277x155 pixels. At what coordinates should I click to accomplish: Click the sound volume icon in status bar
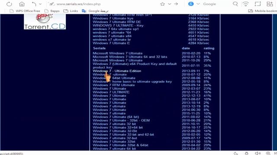[x=258, y=153]
